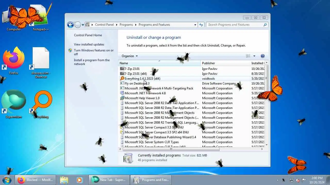
Task: Click the Programs breadcrumb segment
Action: pos(126,25)
